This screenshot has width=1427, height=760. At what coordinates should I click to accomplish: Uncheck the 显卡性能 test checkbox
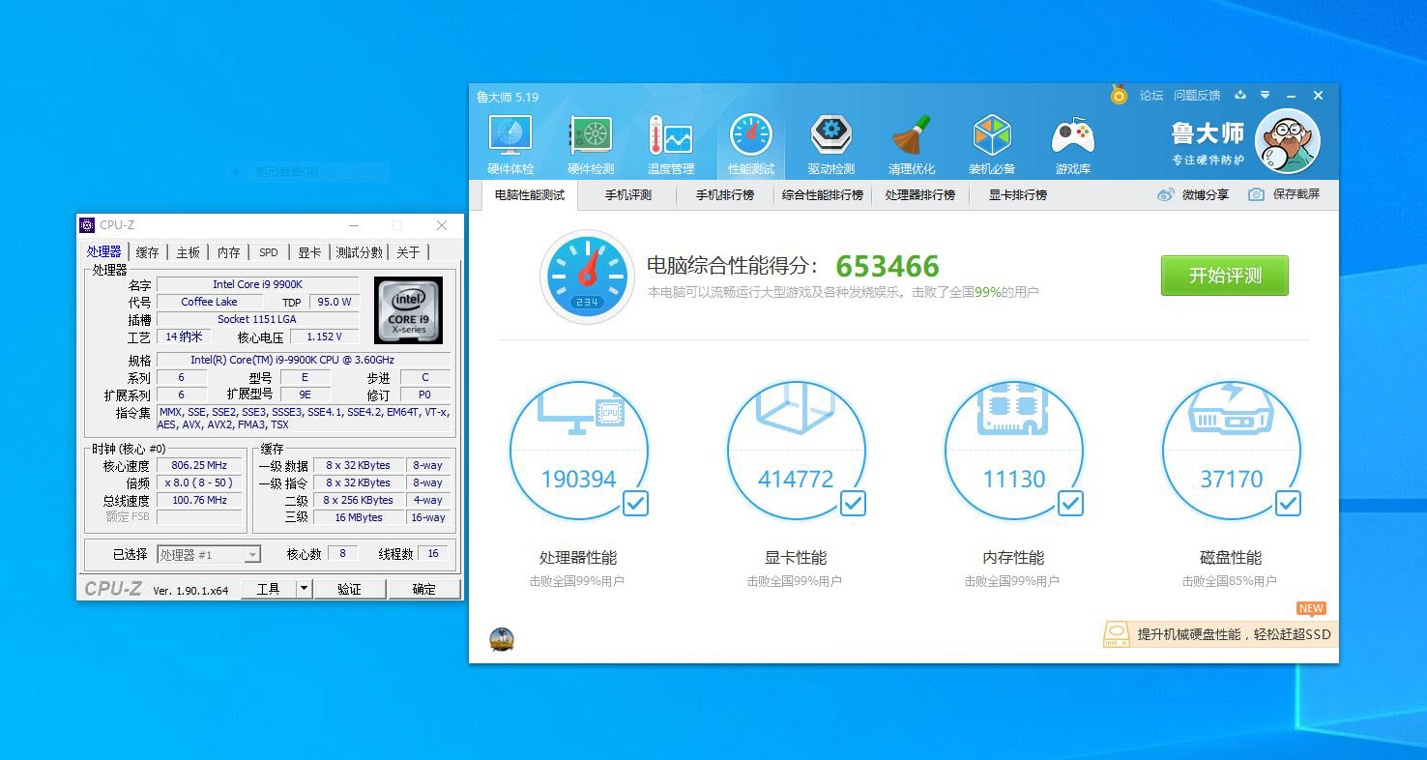pyautogui.click(x=853, y=503)
